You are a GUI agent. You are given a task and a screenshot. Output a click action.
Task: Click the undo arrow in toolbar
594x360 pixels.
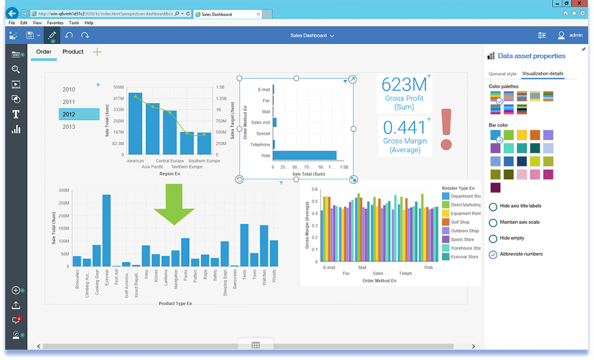click(x=69, y=35)
